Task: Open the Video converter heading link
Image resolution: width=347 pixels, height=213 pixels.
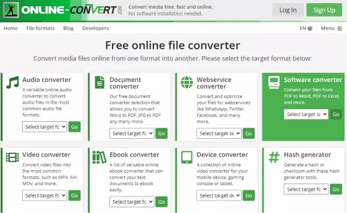Action: tap(46, 155)
